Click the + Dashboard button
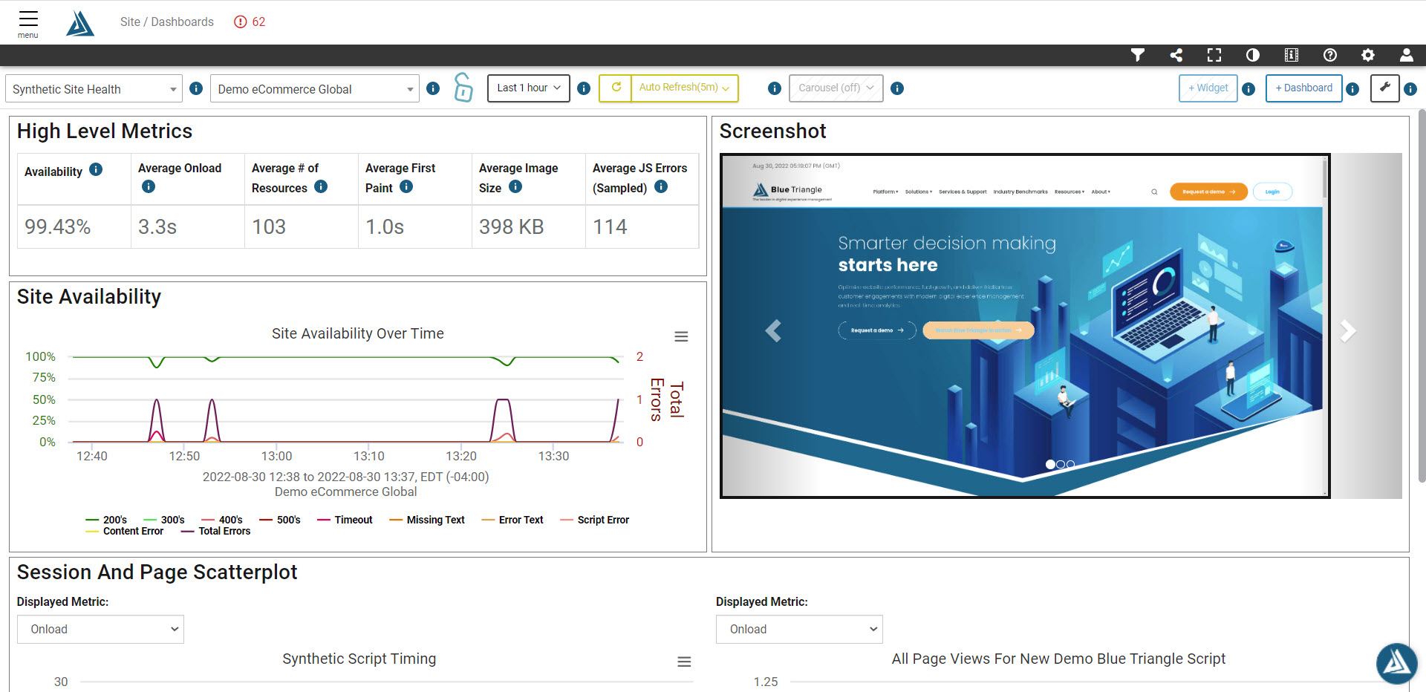The height and width of the screenshot is (692, 1426). coord(1303,88)
